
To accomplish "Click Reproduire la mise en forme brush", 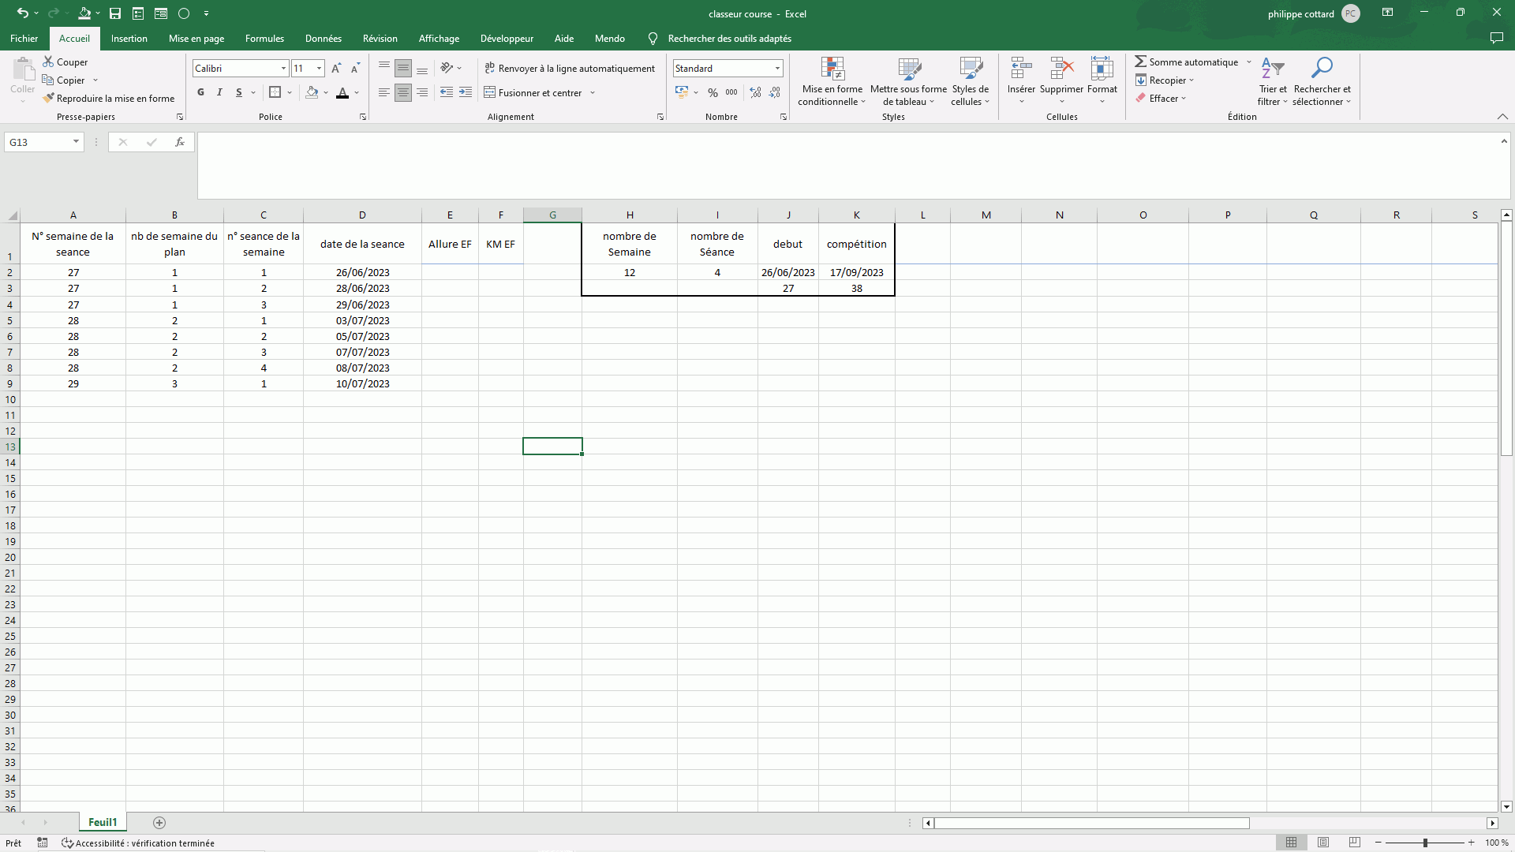I will (109, 99).
